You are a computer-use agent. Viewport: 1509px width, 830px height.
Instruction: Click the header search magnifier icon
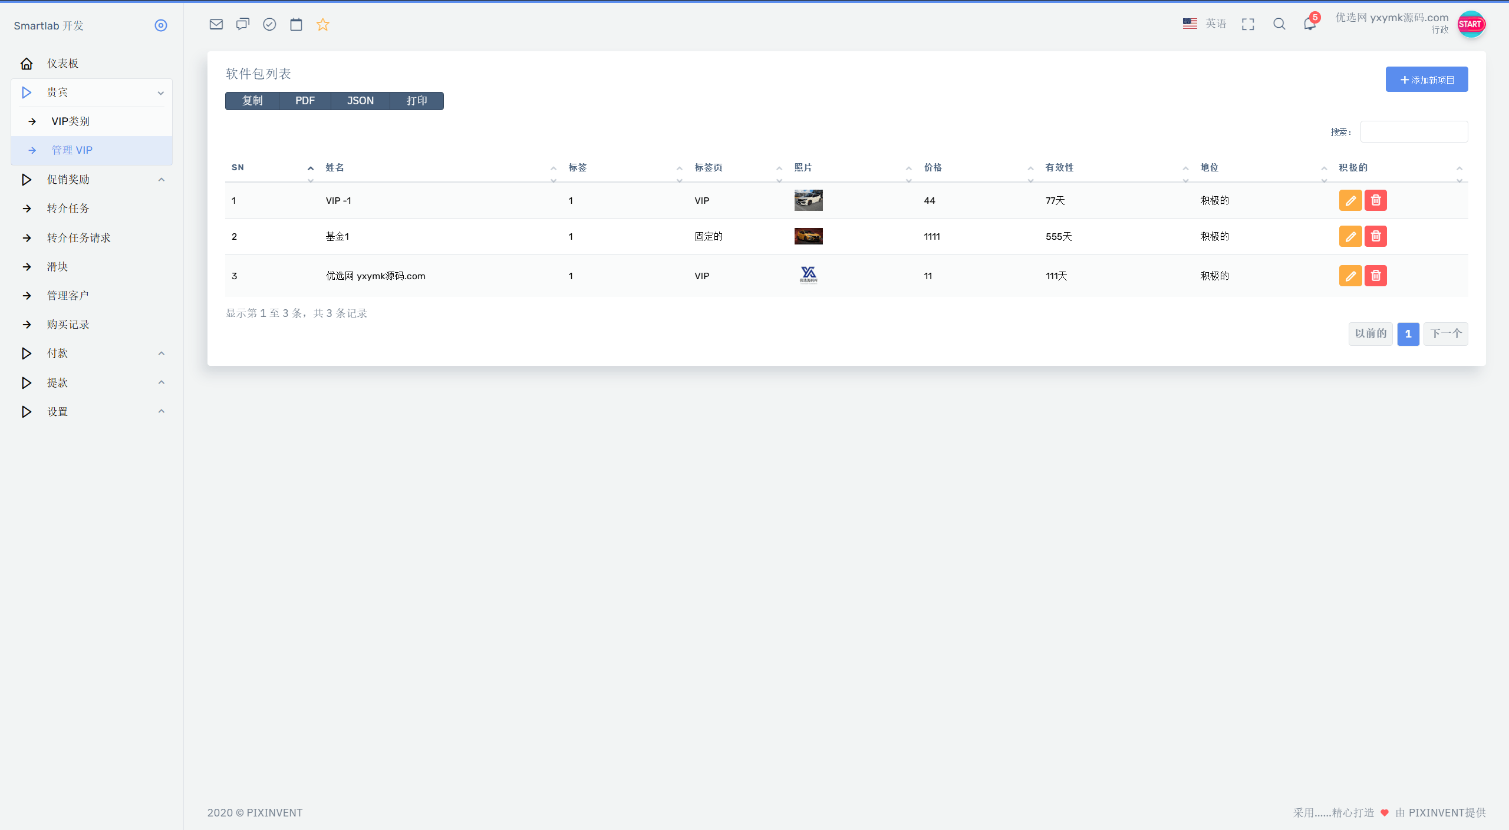click(x=1279, y=24)
